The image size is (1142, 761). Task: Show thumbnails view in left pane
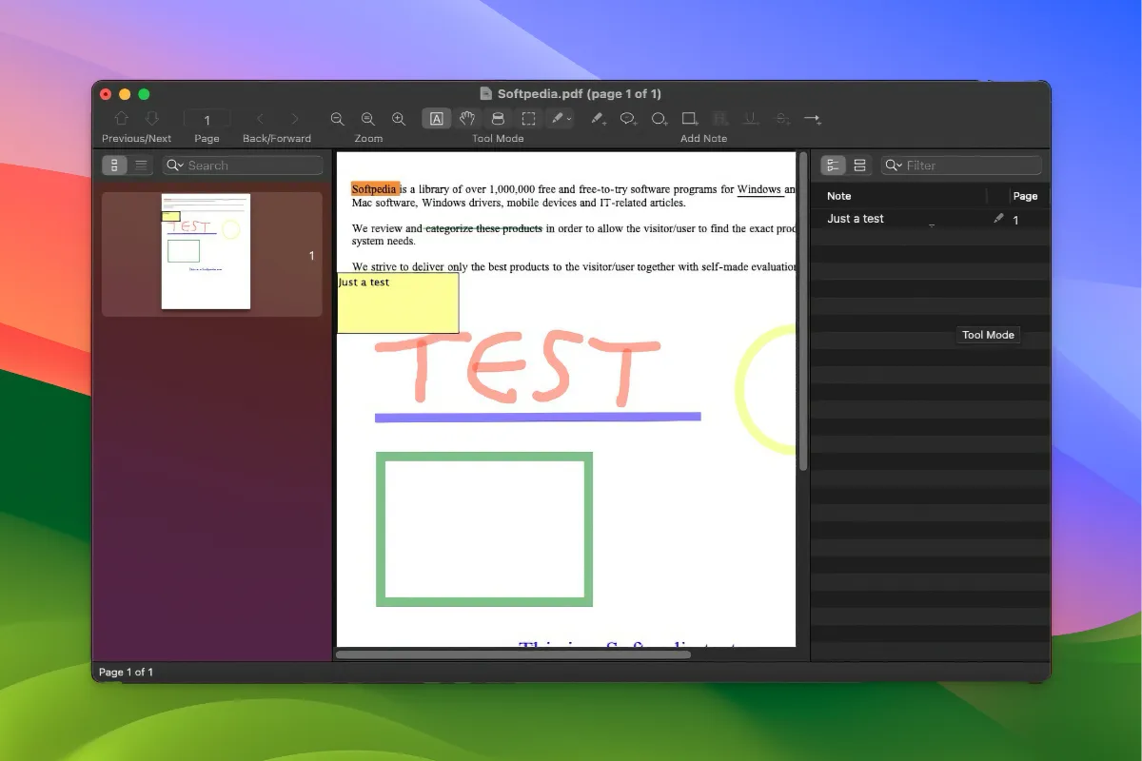114,166
